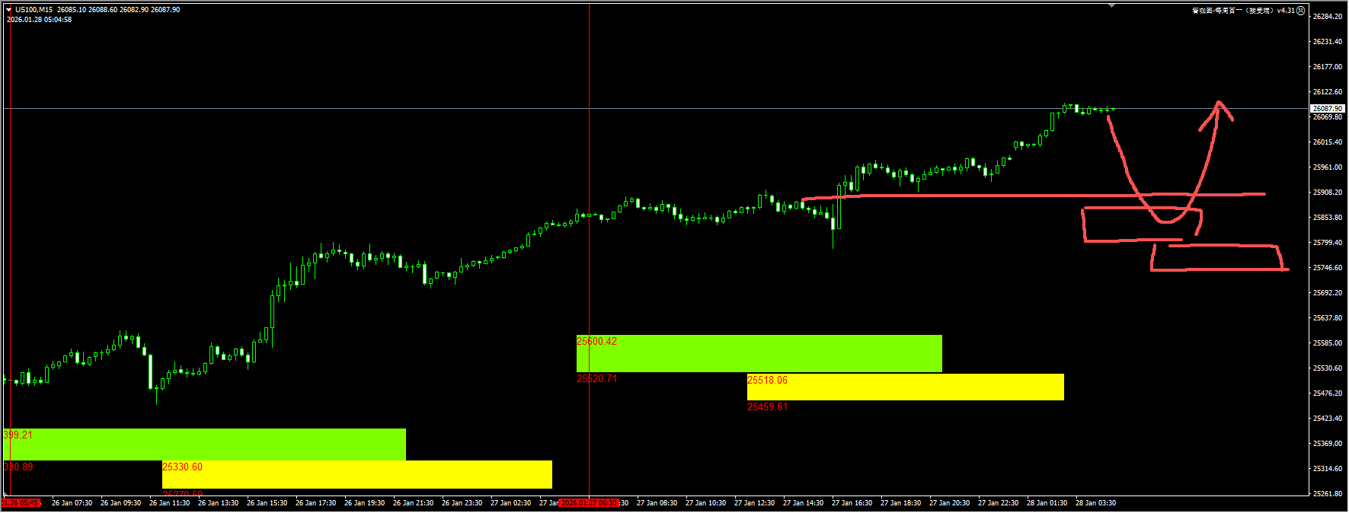Click the gray chart shift triangle marker

[x=1111, y=5]
